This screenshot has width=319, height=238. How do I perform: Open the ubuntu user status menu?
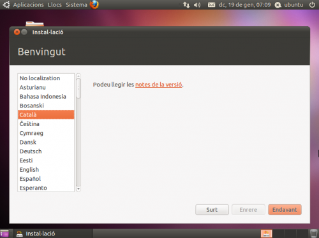[289, 4]
